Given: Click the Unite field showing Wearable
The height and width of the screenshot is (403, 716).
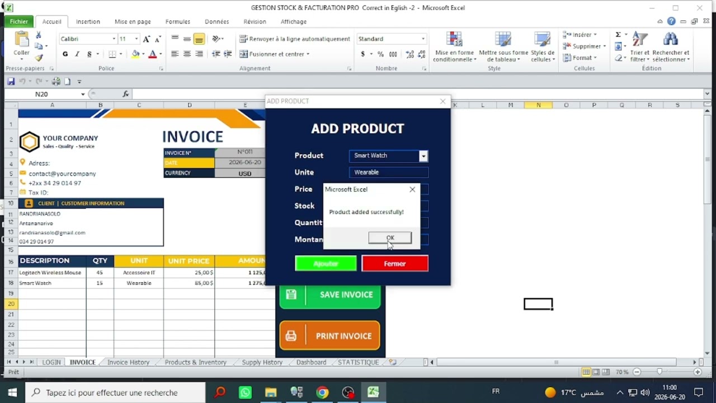Looking at the screenshot, I should click(x=389, y=172).
